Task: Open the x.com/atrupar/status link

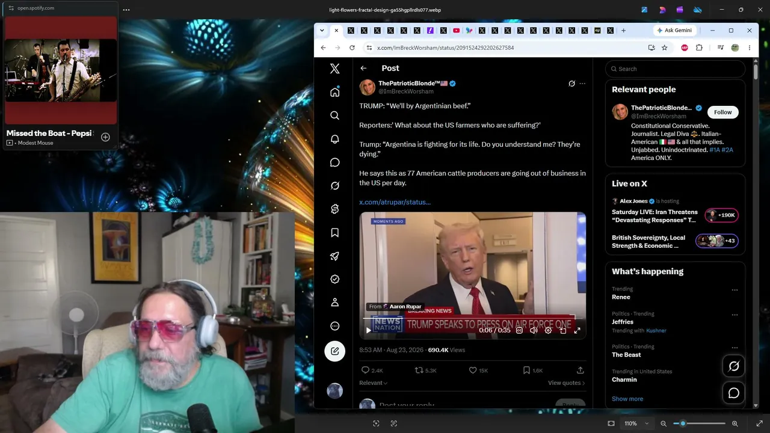Action: click(395, 202)
